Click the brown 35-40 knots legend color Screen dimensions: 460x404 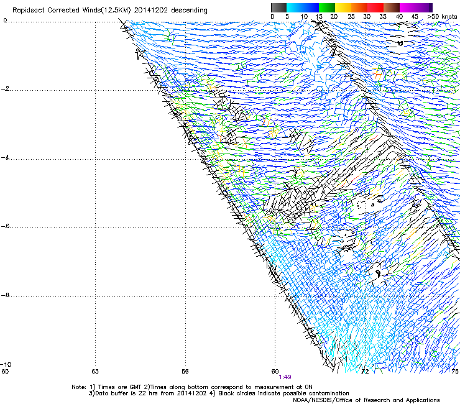(392, 7)
